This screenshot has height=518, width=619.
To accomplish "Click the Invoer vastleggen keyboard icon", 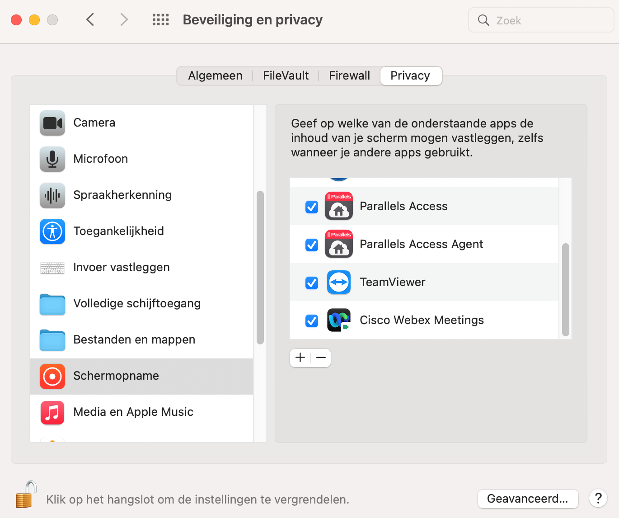I will tap(52, 268).
